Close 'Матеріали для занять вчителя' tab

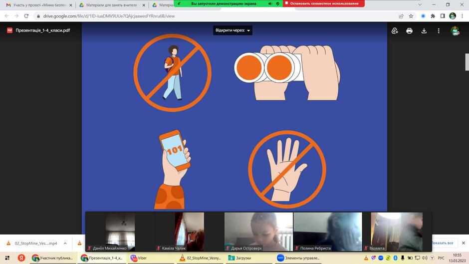(144, 5)
